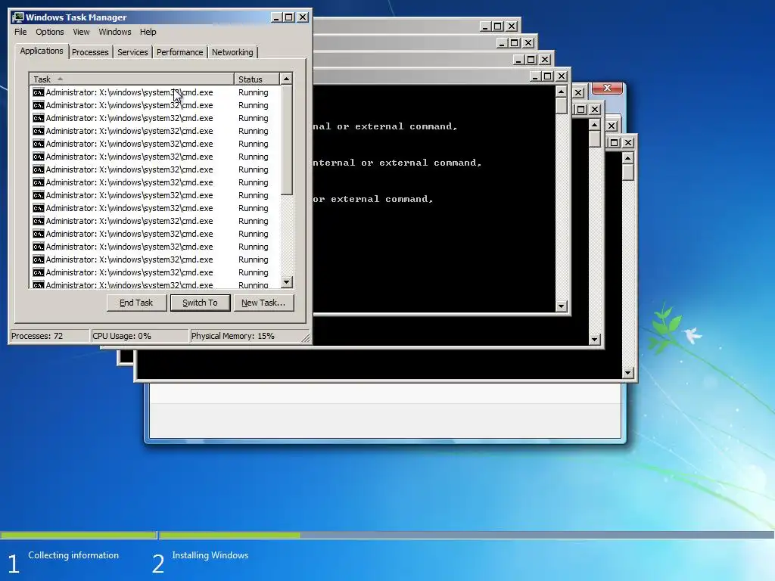
Task: Click the Collecting information step label
Action: (x=73, y=555)
